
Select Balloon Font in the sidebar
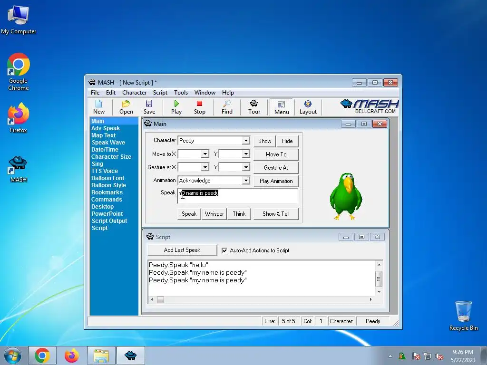(108, 178)
